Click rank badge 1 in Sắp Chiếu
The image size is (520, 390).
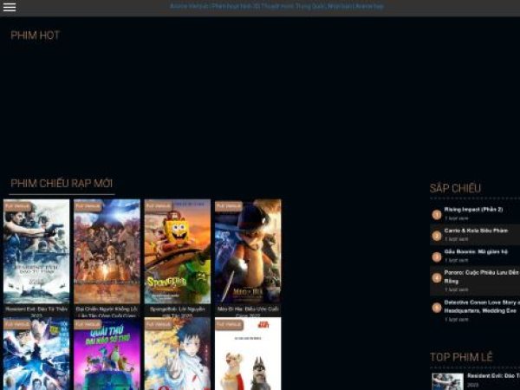pyautogui.click(x=437, y=215)
